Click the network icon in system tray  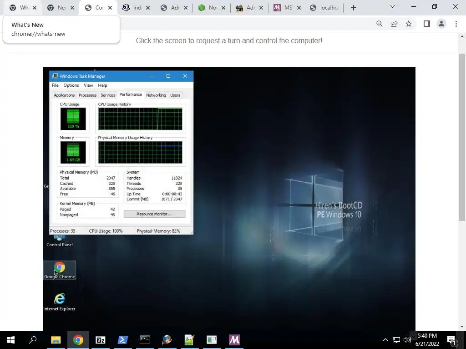click(x=396, y=340)
